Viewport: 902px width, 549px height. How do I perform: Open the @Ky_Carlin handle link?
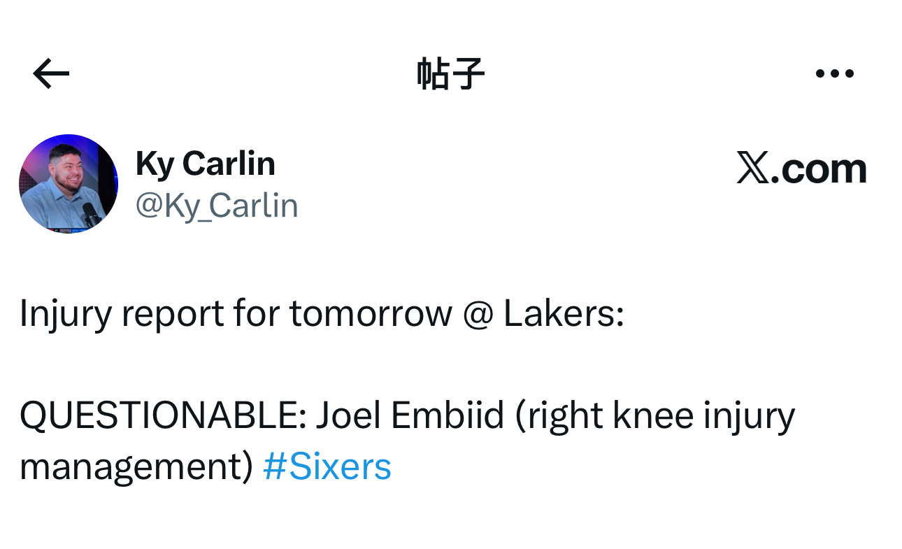tap(217, 206)
